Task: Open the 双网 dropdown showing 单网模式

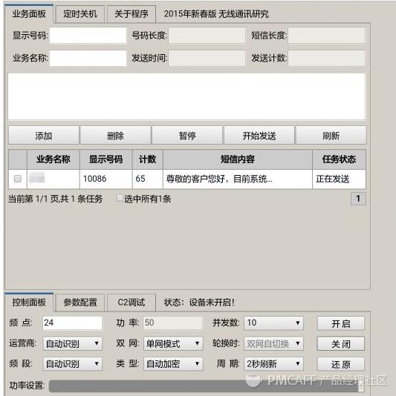Action: (x=173, y=343)
